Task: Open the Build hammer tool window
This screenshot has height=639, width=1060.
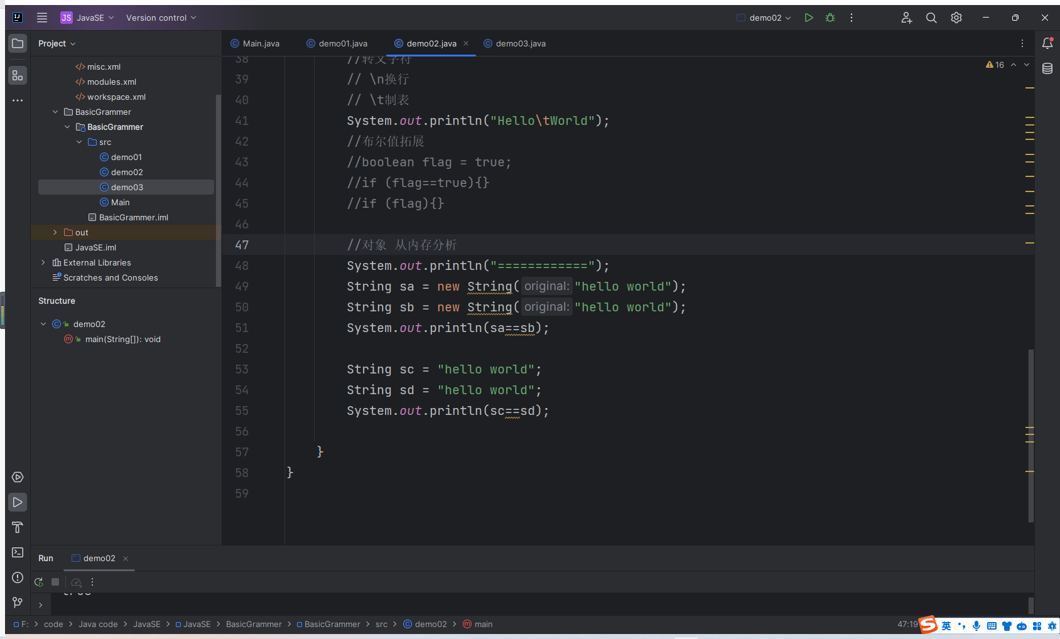Action: point(18,527)
